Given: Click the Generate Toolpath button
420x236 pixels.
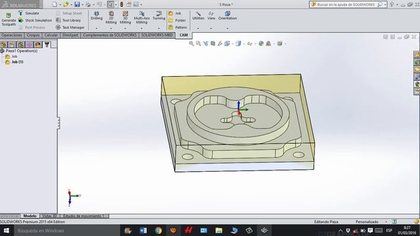Looking at the screenshot, I should [9, 20].
